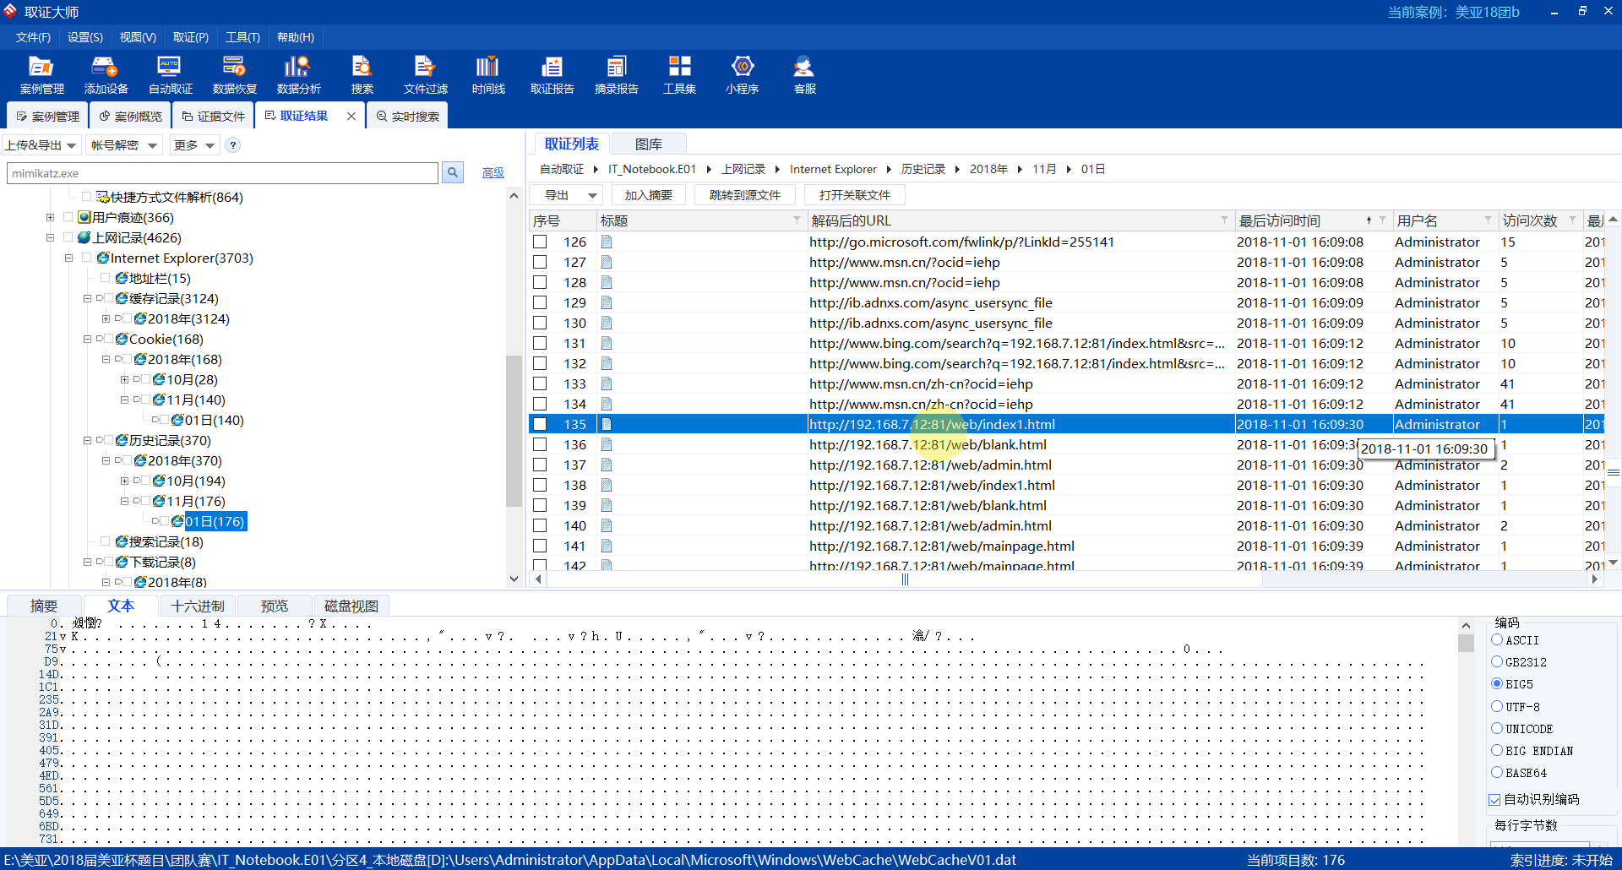Open the 数据分析 tool
Screen dimensions: 1622x870
(298, 75)
